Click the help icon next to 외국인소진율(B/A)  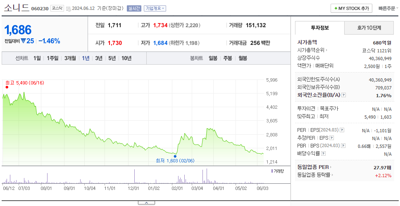click(x=344, y=95)
